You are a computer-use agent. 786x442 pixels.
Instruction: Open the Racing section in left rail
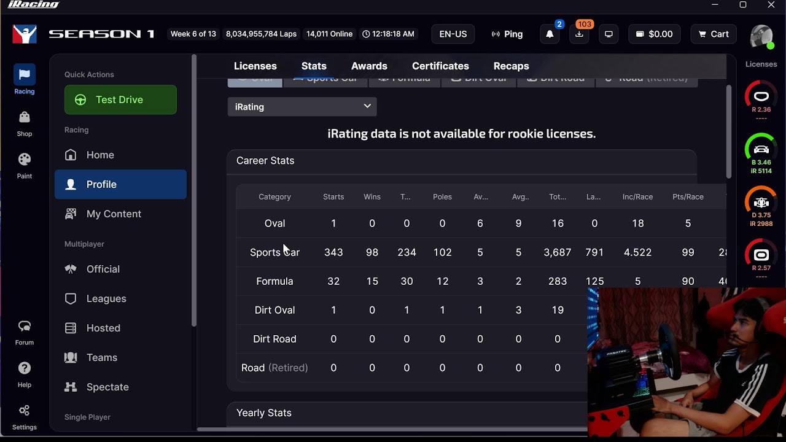(x=25, y=80)
